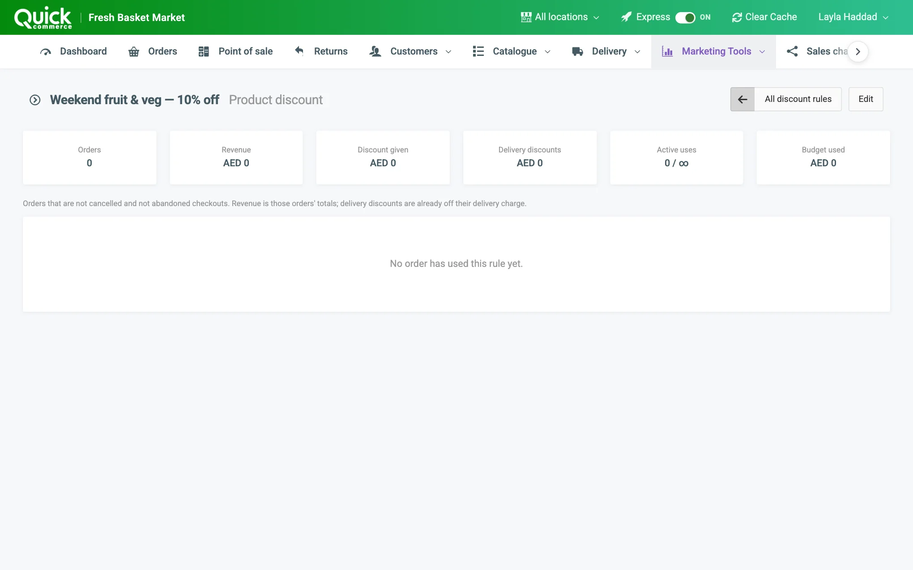
Task: Open the Returns menu item
Action: [x=321, y=51]
